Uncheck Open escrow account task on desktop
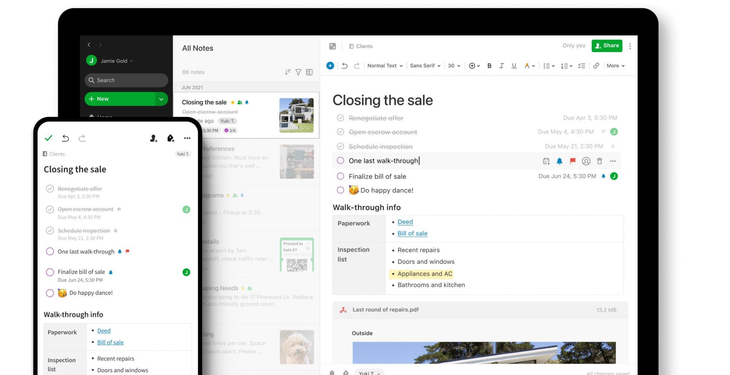This screenshot has width=730, height=375. [x=340, y=132]
